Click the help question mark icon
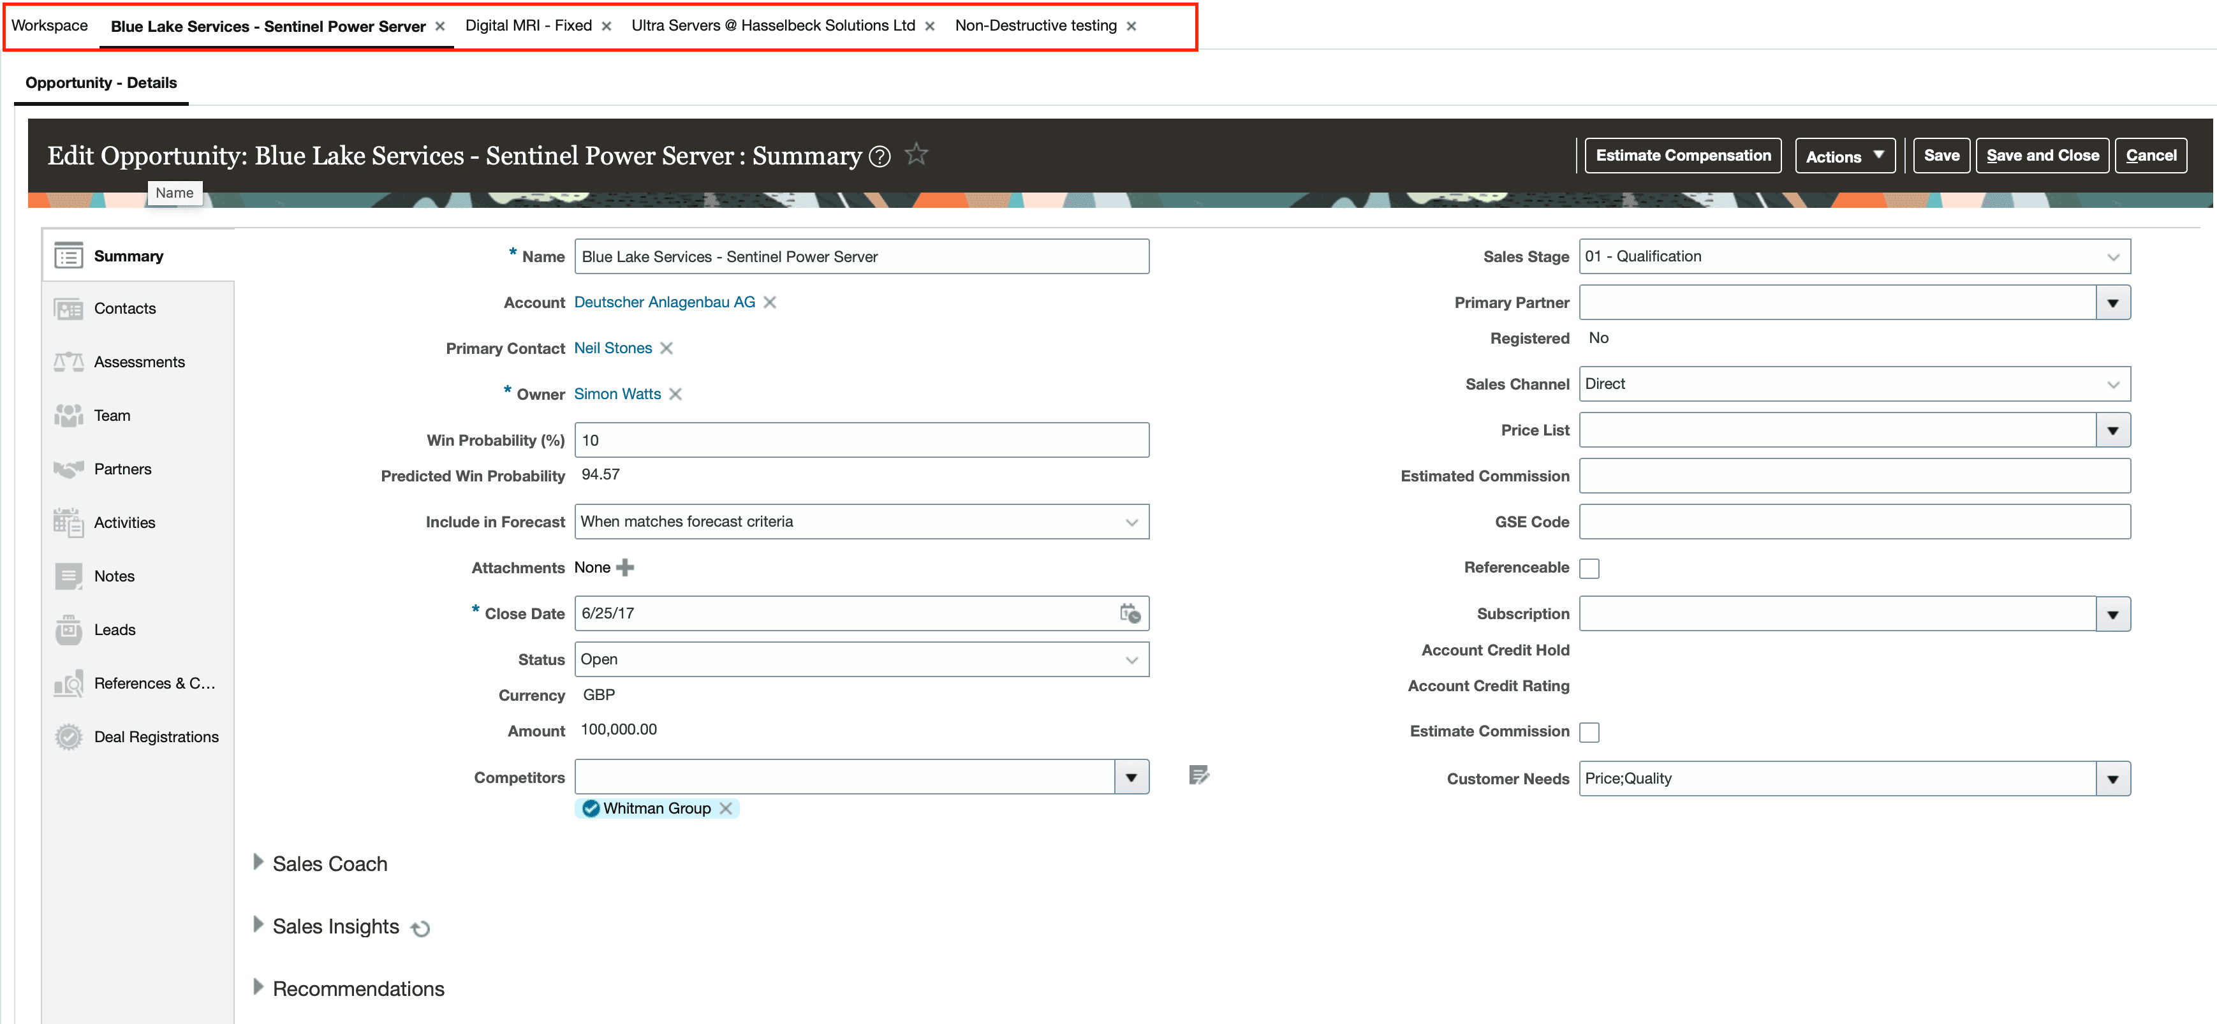 coord(880,157)
